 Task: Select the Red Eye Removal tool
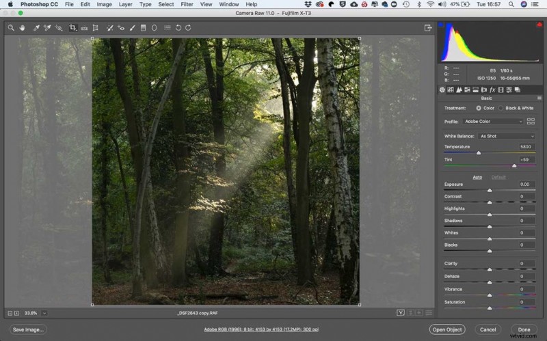(x=121, y=28)
